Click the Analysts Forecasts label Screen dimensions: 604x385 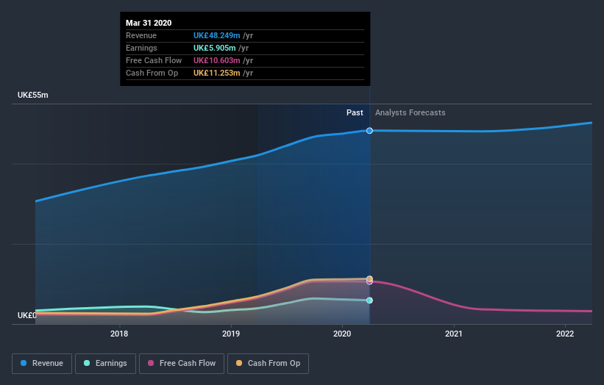coord(411,112)
